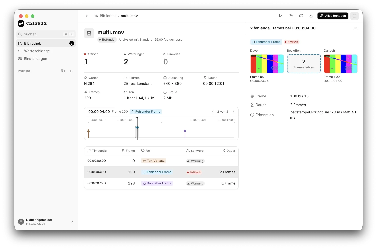Viewport: 377px width, 249px height.
Task: Select the brown Ton-Versatz timeline marker
Action: point(88,133)
